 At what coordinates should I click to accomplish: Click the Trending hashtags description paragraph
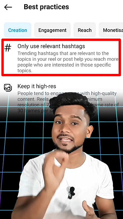pyautogui.click(x=68, y=62)
